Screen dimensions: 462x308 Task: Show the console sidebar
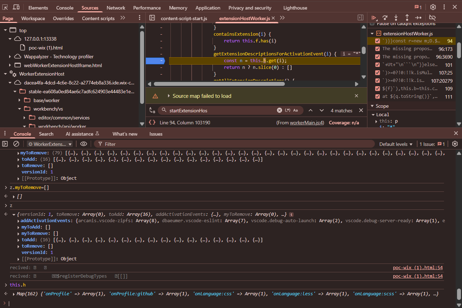pyautogui.click(x=5, y=144)
